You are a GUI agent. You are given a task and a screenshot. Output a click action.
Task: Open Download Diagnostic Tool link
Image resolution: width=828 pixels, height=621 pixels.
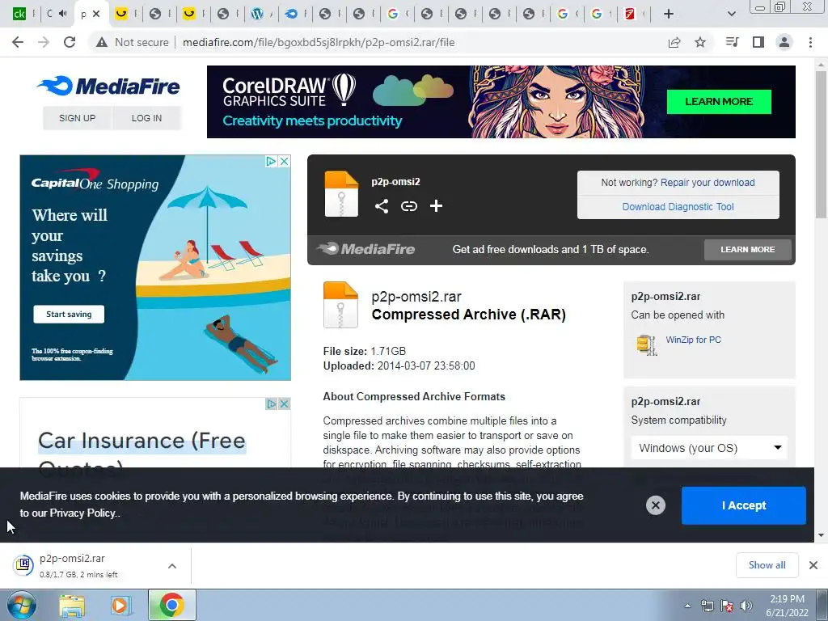coord(678,207)
